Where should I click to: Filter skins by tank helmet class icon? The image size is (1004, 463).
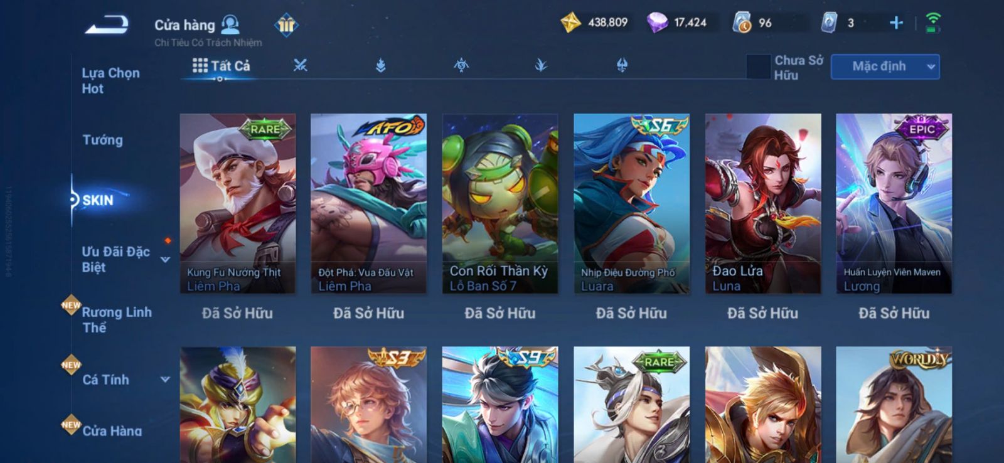point(622,65)
